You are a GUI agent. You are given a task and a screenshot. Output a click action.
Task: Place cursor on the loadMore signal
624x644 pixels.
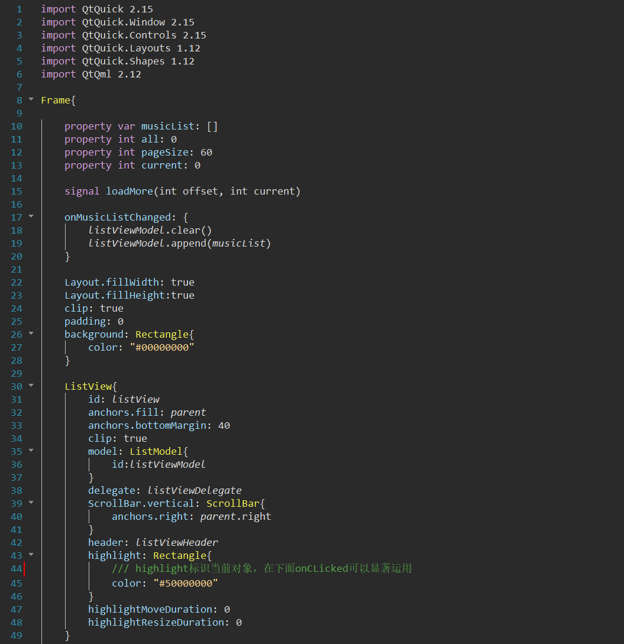129,191
